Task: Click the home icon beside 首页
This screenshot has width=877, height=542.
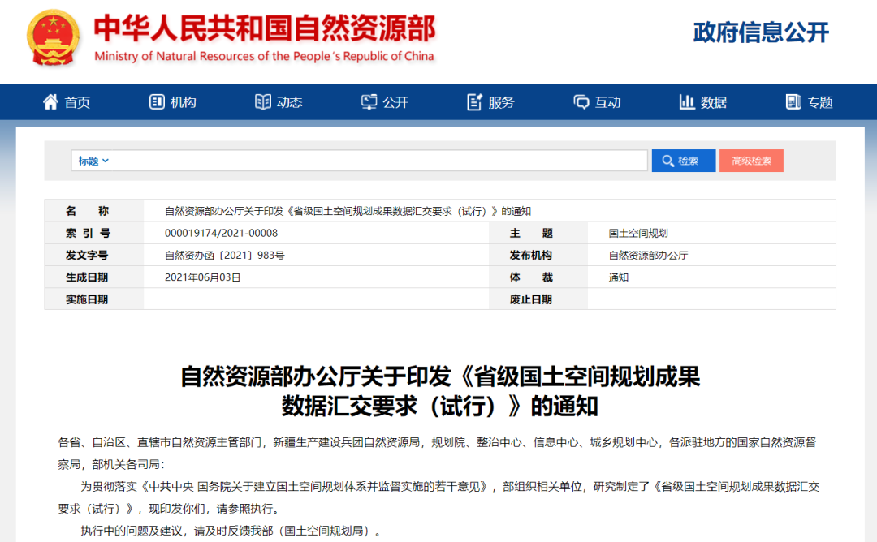Action: [51, 101]
